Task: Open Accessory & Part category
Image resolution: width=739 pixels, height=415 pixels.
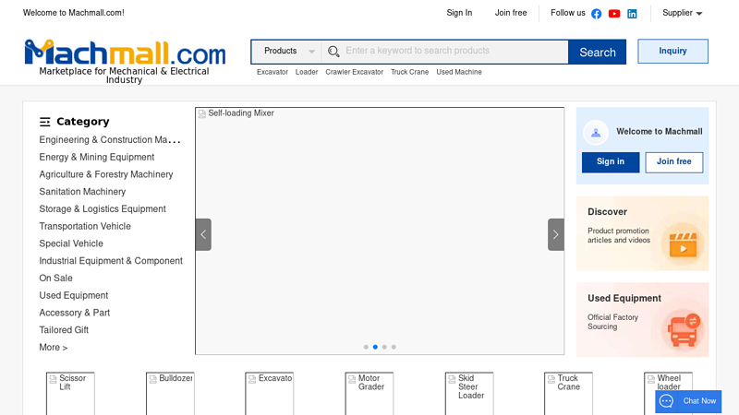Action: click(75, 313)
